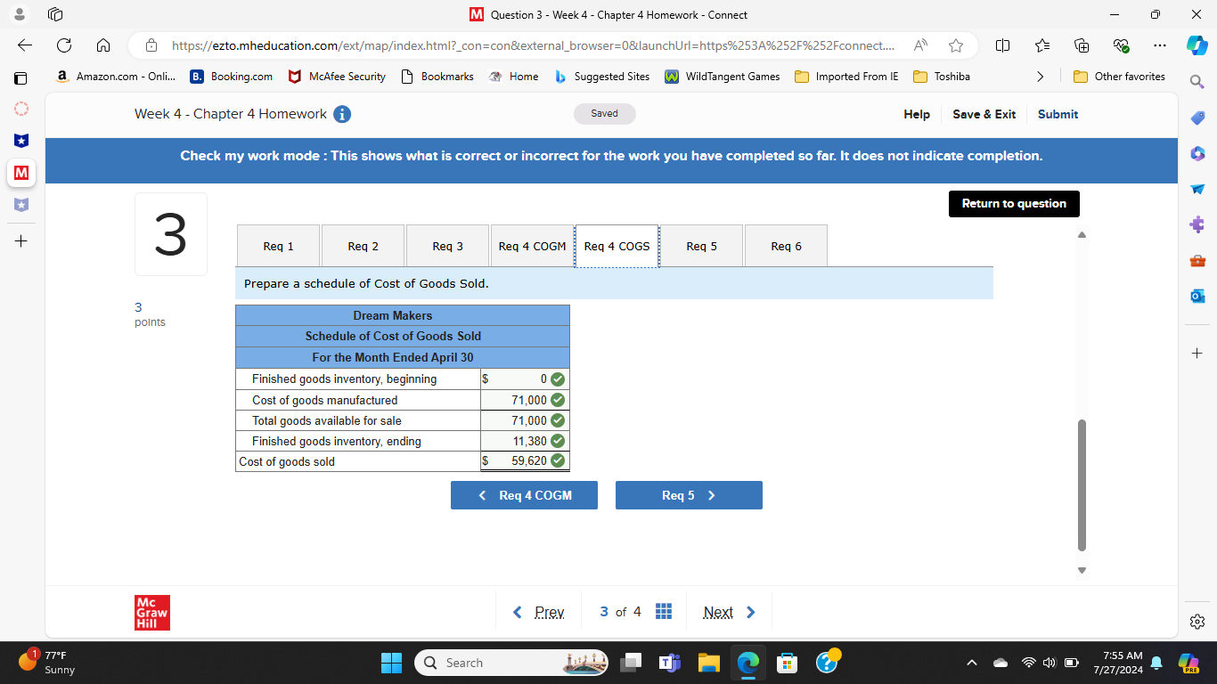Viewport: 1217px width, 684px height.
Task: Click the McGraw Hill logo
Action: (152, 613)
